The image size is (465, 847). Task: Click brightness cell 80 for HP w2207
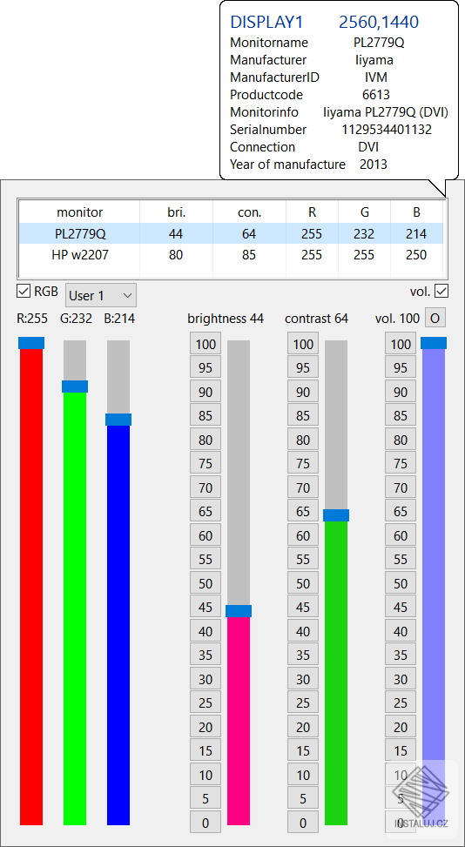pos(176,255)
